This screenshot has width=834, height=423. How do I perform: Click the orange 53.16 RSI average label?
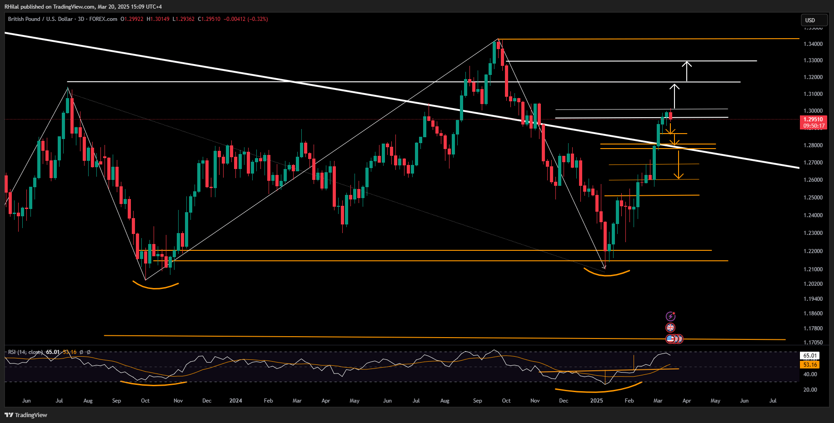click(x=810, y=365)
